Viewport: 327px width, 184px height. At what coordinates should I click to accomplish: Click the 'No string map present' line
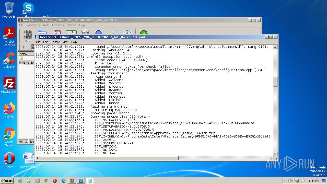[x=116, y=110]
